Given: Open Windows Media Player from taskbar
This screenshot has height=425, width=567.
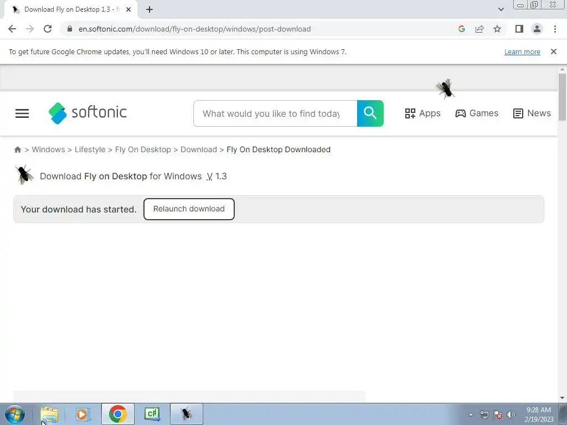Looking at the screenshot, I should [x=83, y=414].
